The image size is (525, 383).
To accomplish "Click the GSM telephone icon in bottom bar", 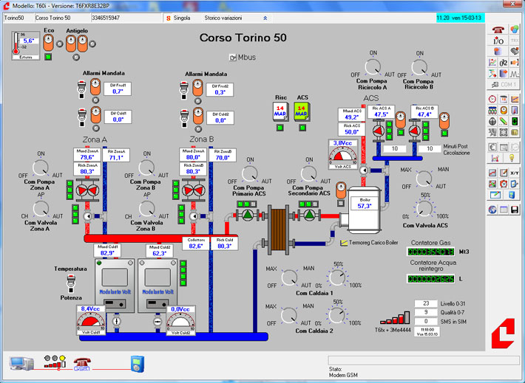I will (81, 362).
